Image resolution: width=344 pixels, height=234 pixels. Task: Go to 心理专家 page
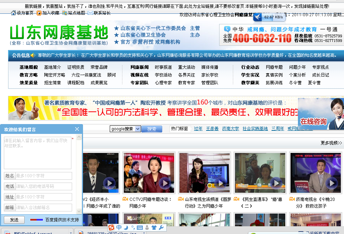(163, 82)
